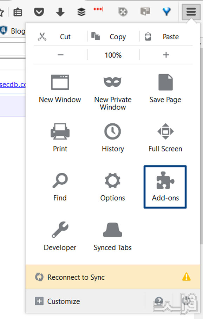Toggle the hamburger menu button
The height and width of the screenshot is (319, 203).
point(191,12)
